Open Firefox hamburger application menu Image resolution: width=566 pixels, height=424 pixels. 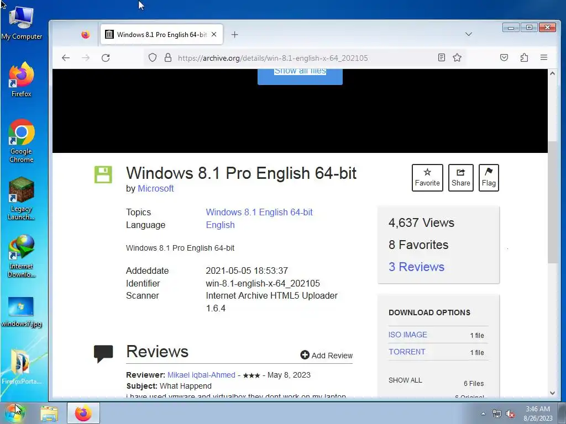(544, 57)
